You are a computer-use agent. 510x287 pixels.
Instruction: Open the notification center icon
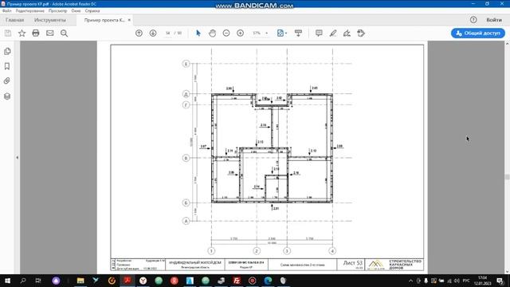click(500, 281)
